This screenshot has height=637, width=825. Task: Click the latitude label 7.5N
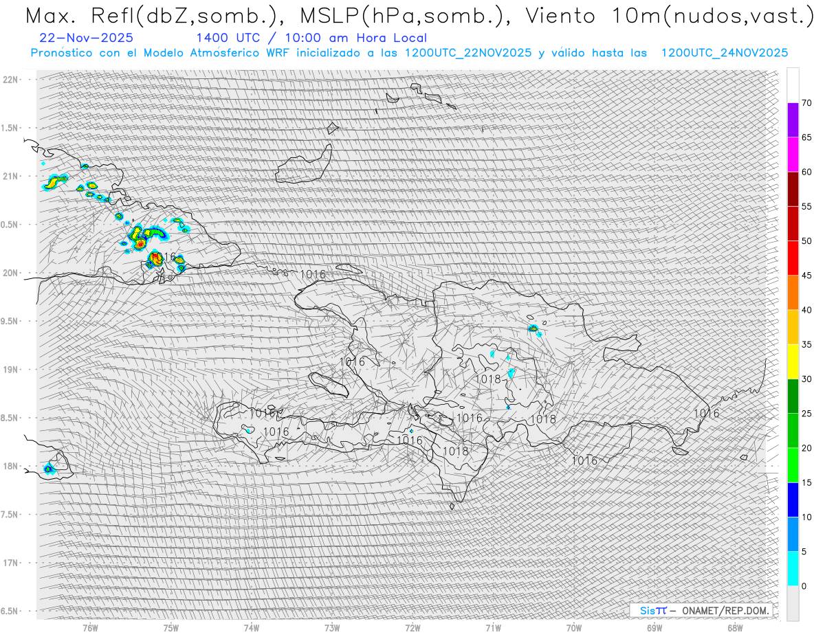(10, 515)
